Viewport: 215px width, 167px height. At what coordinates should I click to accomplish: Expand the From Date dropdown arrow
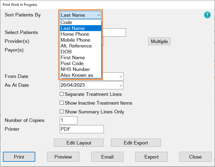pos(121,76)
